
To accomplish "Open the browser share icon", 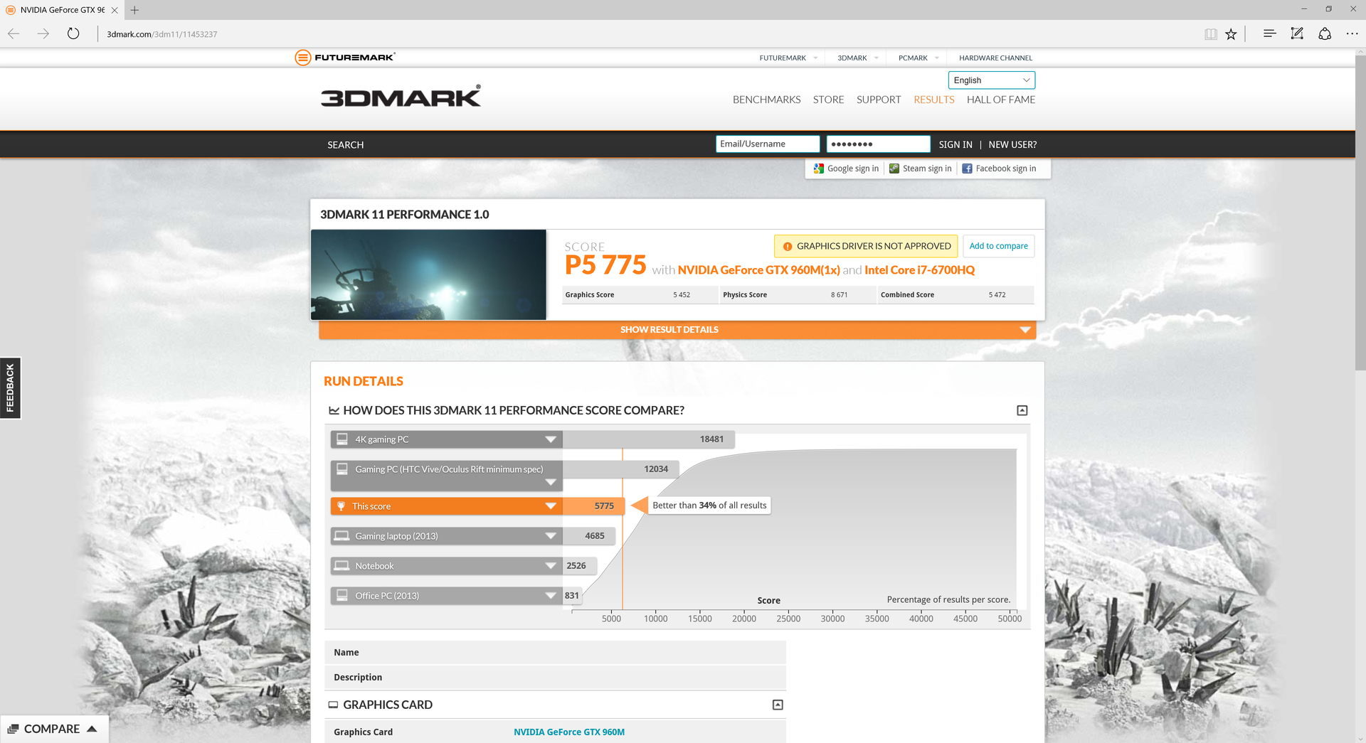I will [1325, 33].
